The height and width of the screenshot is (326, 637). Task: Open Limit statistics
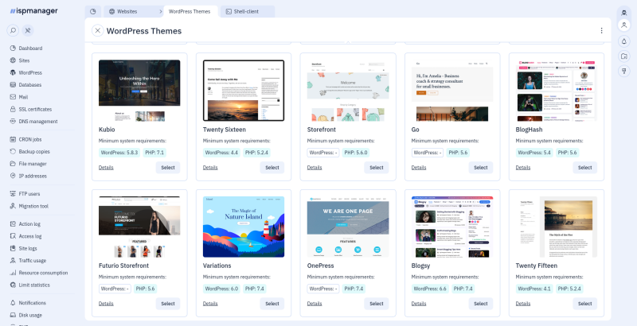tap(34, 285)
